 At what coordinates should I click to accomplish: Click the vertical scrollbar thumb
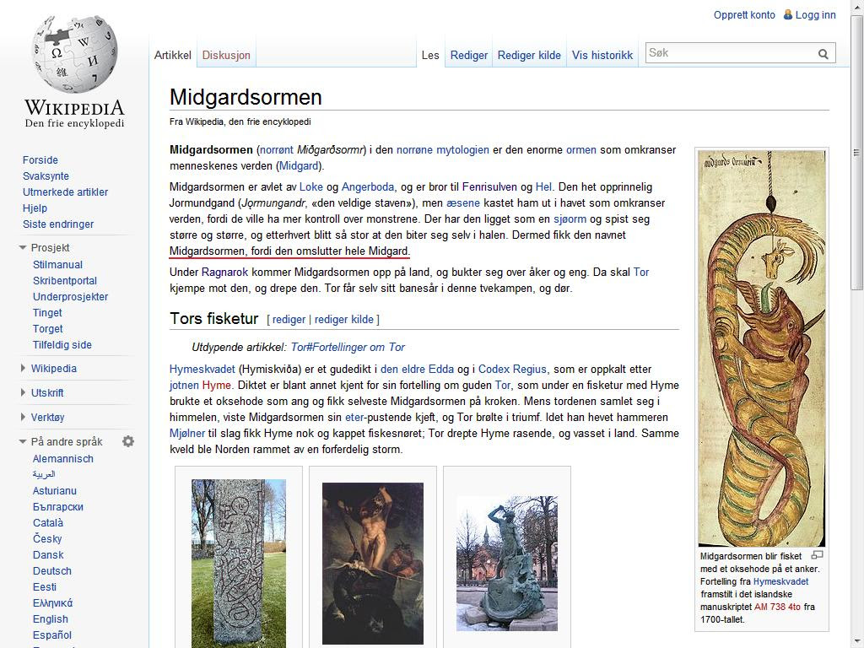(x=857, y=152)
